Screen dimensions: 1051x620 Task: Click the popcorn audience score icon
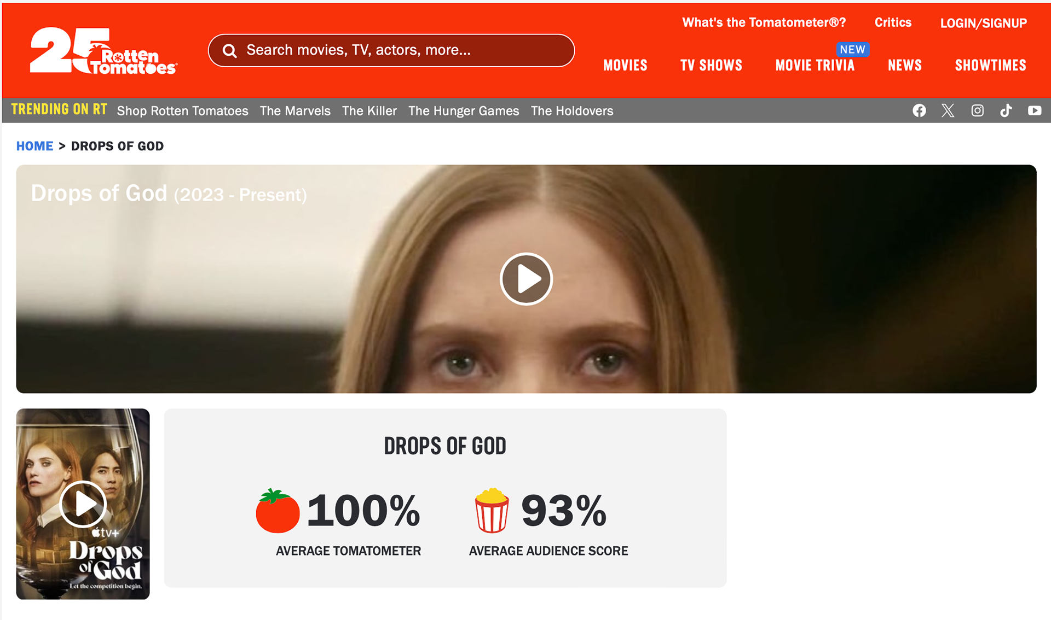click(x=492, y=511)
